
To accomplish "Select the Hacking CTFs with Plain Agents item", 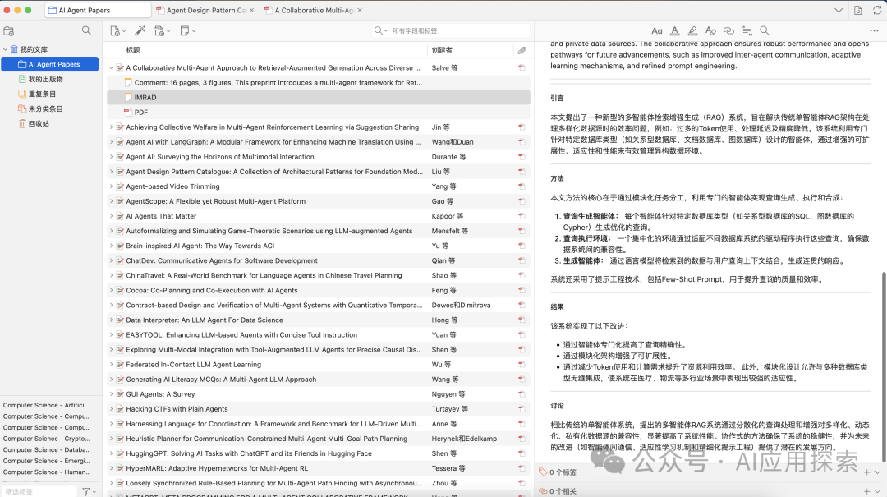I will tap(319, 409).
